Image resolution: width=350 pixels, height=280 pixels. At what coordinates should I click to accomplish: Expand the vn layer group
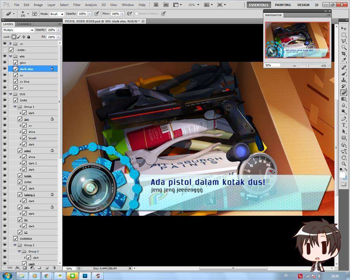[x=10, y=43]
